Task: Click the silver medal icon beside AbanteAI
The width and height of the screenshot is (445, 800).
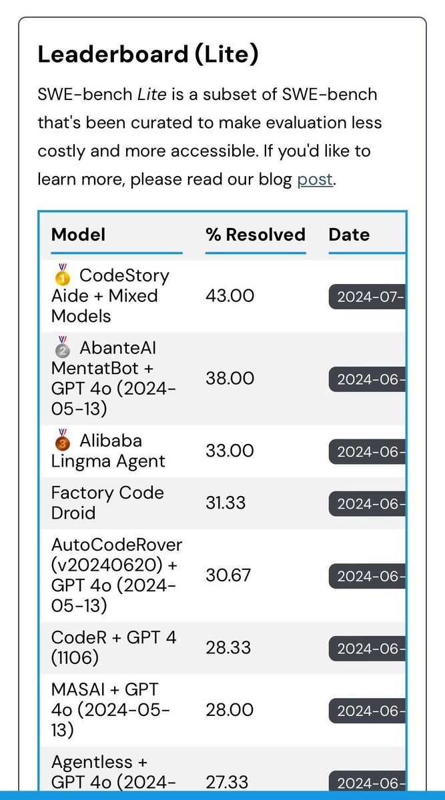Action: tap(62, 347)
